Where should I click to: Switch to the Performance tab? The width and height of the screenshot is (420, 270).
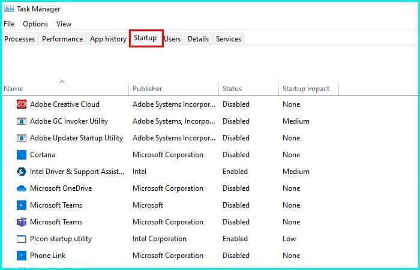coord(62,39)
